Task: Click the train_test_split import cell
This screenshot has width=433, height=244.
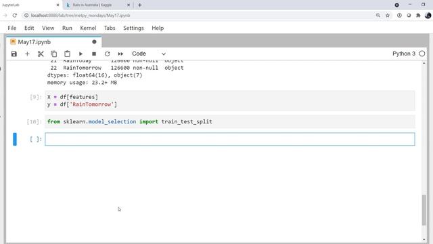Action: 230,122
